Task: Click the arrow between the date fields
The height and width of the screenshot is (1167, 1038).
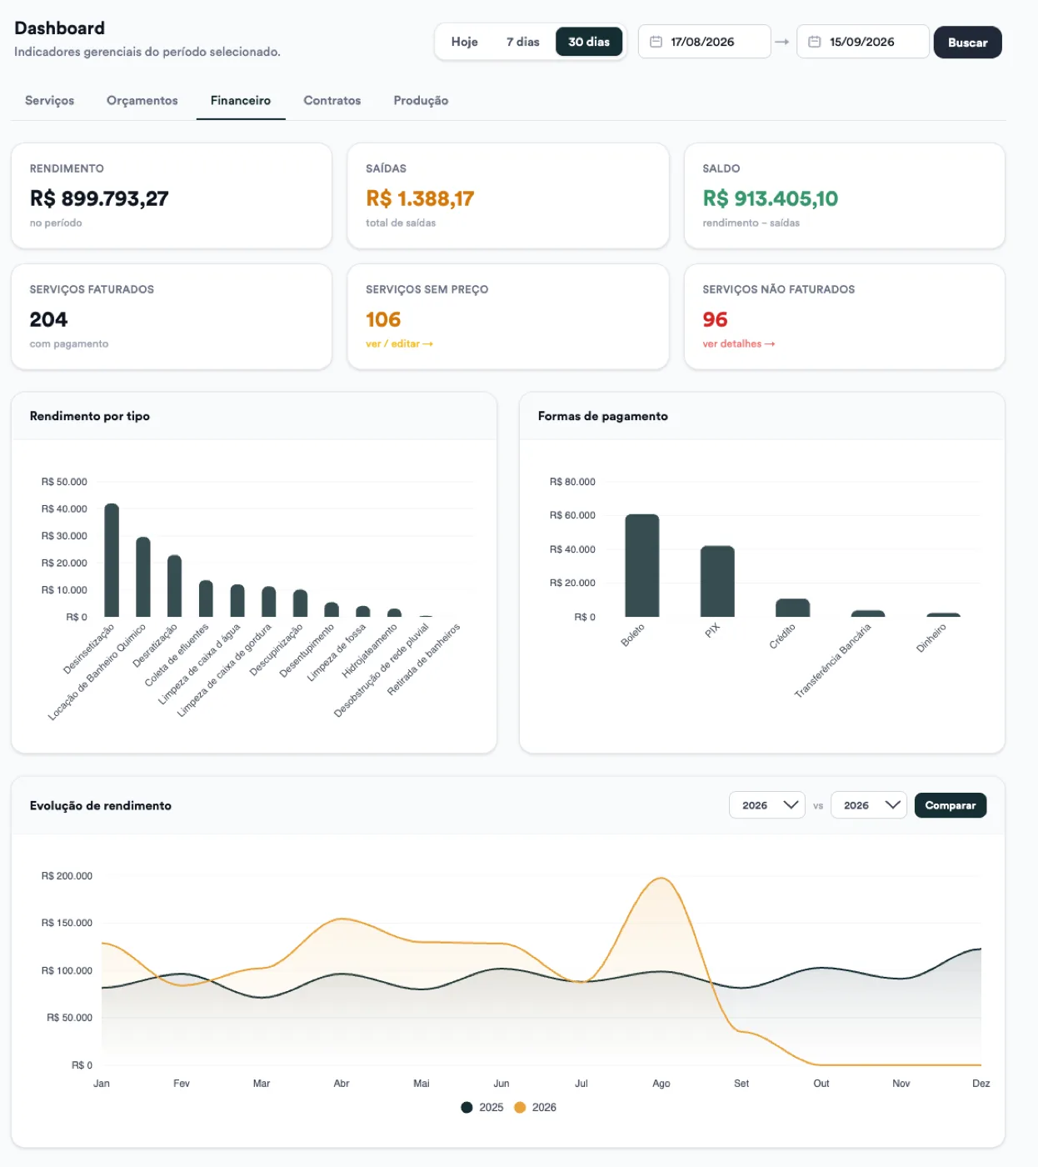Action: pos(781,42)
